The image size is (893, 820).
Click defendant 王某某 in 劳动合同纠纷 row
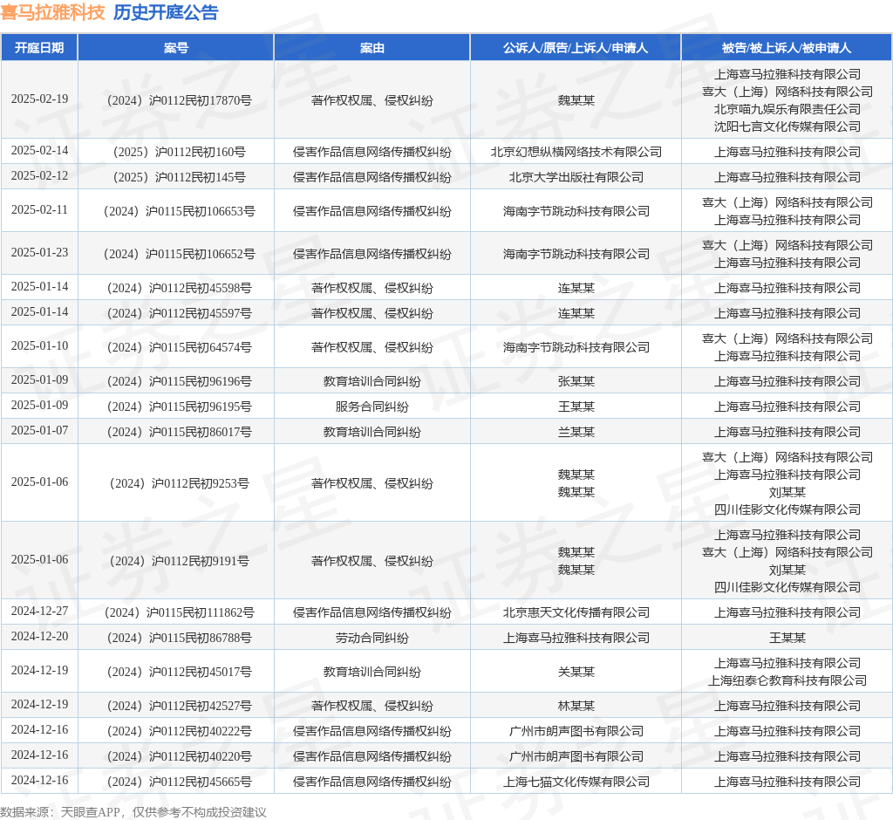pyautogui.click(x=787, y=639)
